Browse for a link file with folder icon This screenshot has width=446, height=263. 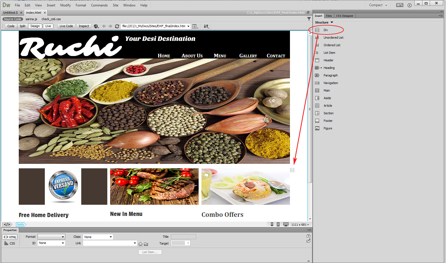click(x=146, y=244)
